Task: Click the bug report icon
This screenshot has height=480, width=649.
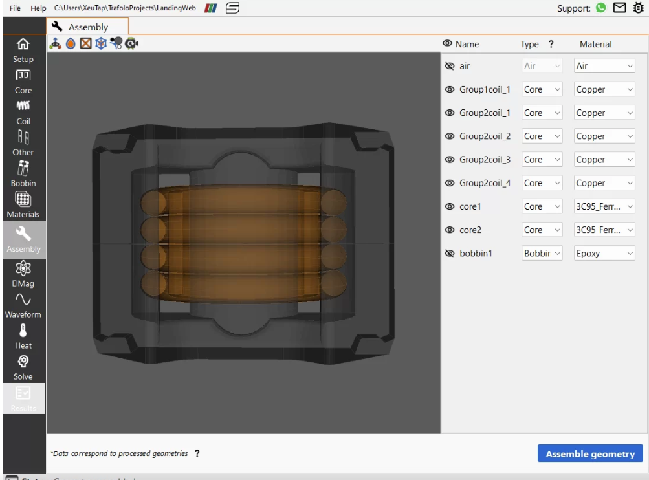Action: click(x=638, y=8)
